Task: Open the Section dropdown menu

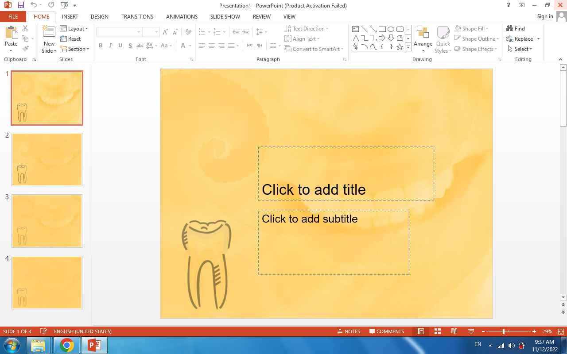Action: tap(76, 49)
